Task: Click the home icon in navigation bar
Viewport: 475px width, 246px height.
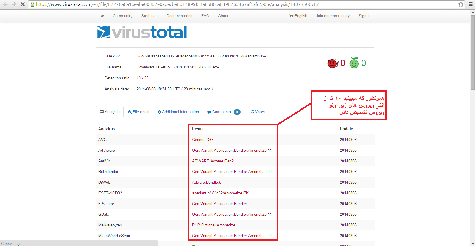Action: click(x=102, y=16)
